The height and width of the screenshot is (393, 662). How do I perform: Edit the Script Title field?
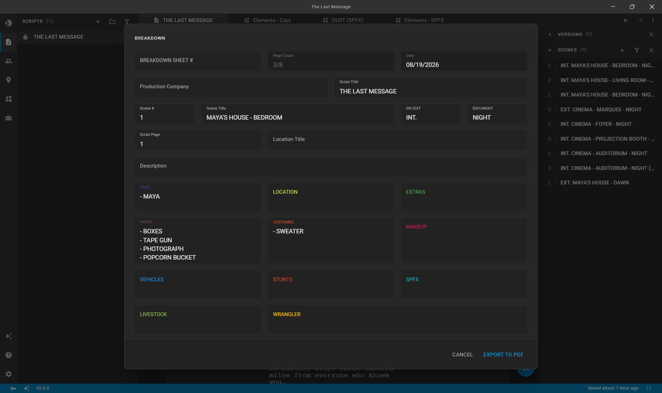click(431, 87)
